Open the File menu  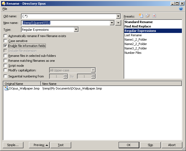tap(5, 9)
